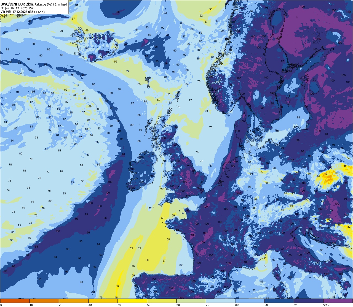
Task: Click the humidity value '19' in the orange dry area
Action: 326,174
